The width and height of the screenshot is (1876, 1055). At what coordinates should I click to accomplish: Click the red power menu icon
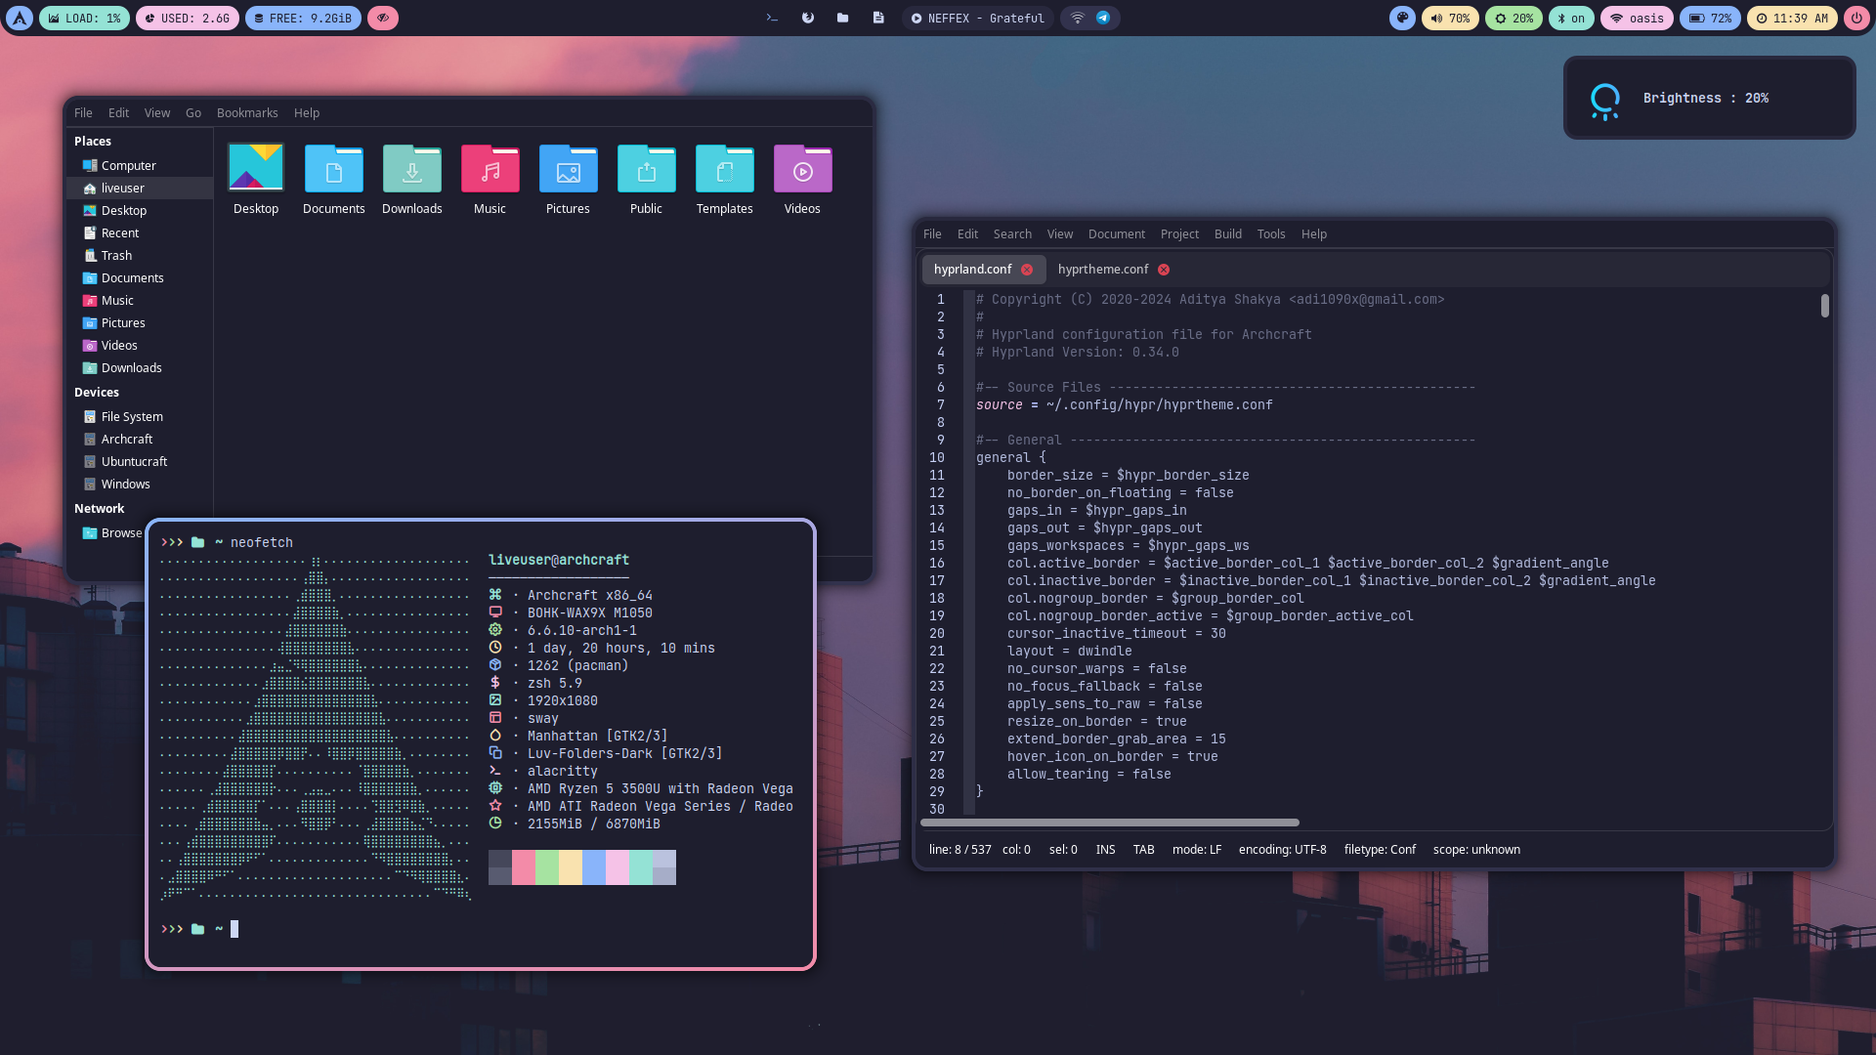click(x=1856, y=18)
